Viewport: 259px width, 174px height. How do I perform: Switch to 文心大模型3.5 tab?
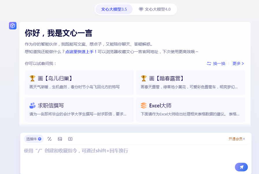114,9
